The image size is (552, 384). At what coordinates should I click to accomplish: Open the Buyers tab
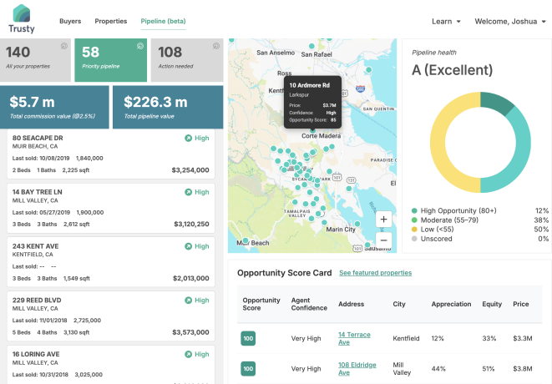(x=71, y=21)
